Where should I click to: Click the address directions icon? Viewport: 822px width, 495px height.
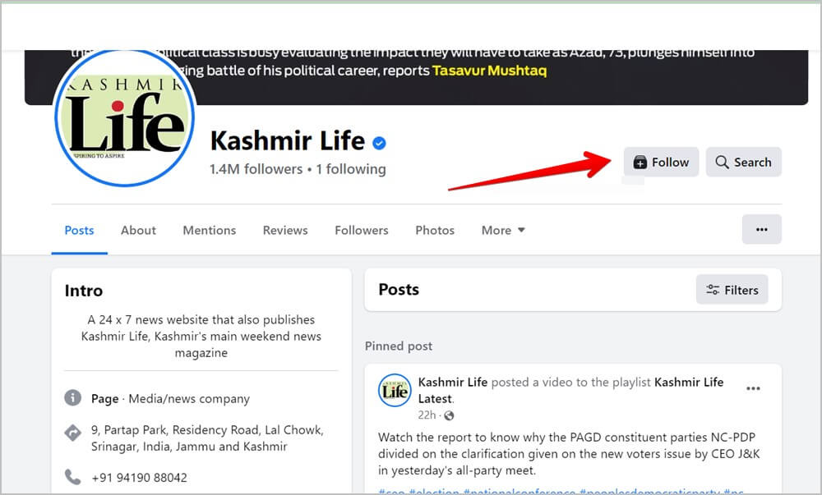coord(72,433)
